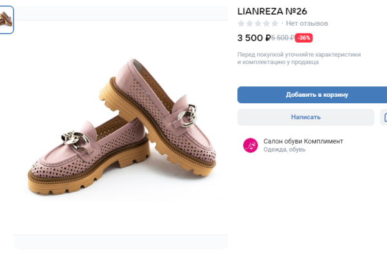Click the 3 500 ₽ current price
The image size is (387, 258).
coord(253,38)
